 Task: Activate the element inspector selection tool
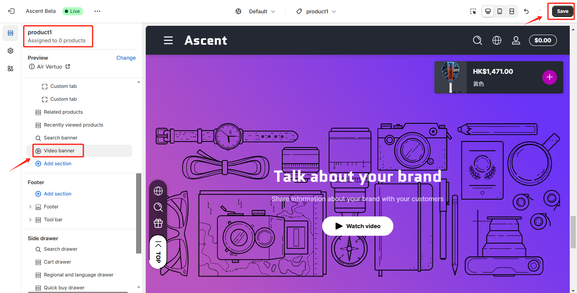point(474,11)
